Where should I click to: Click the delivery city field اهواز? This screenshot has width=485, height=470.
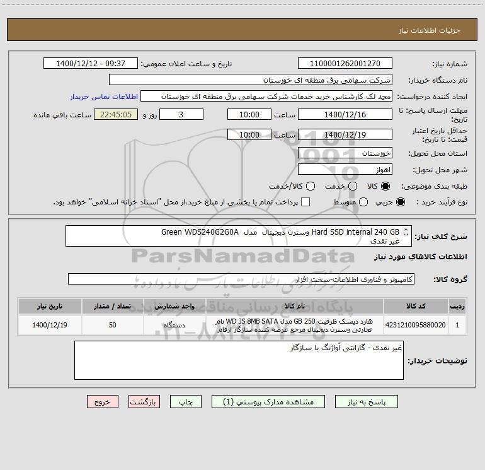(x=345, y=170)
